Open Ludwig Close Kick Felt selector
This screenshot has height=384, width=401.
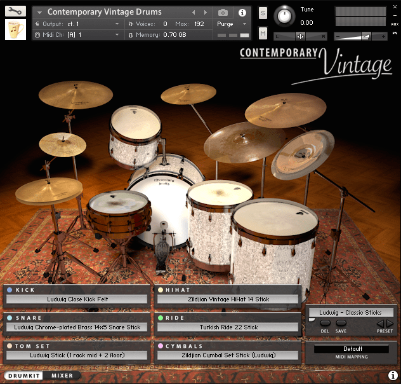pos(77,299)
